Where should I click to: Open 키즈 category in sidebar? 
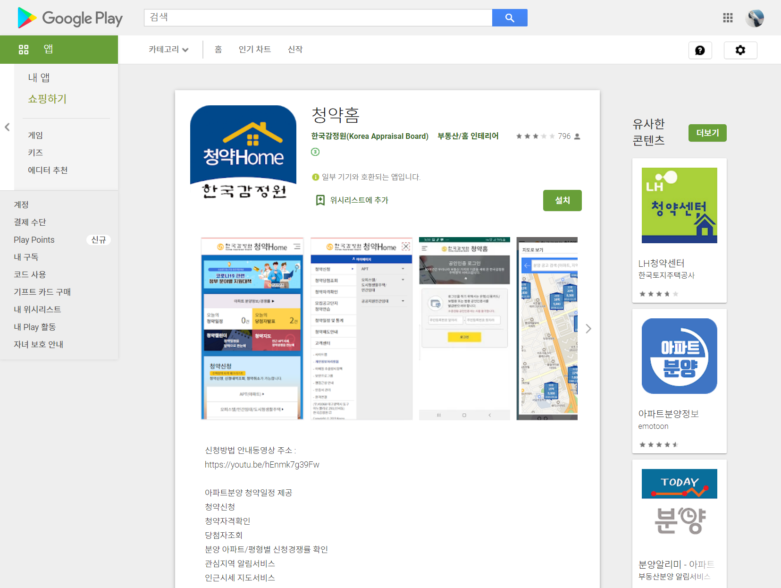point(35,153)
